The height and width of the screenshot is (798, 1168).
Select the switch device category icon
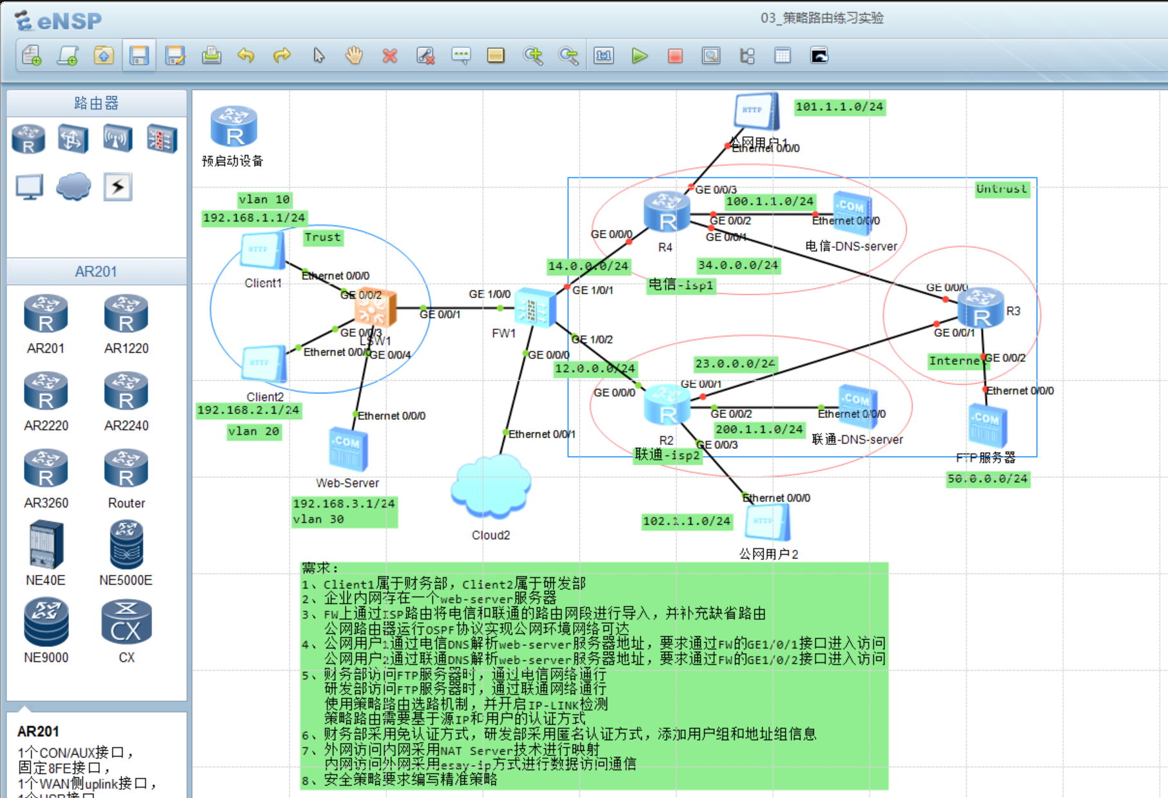(x=73, y=138)
